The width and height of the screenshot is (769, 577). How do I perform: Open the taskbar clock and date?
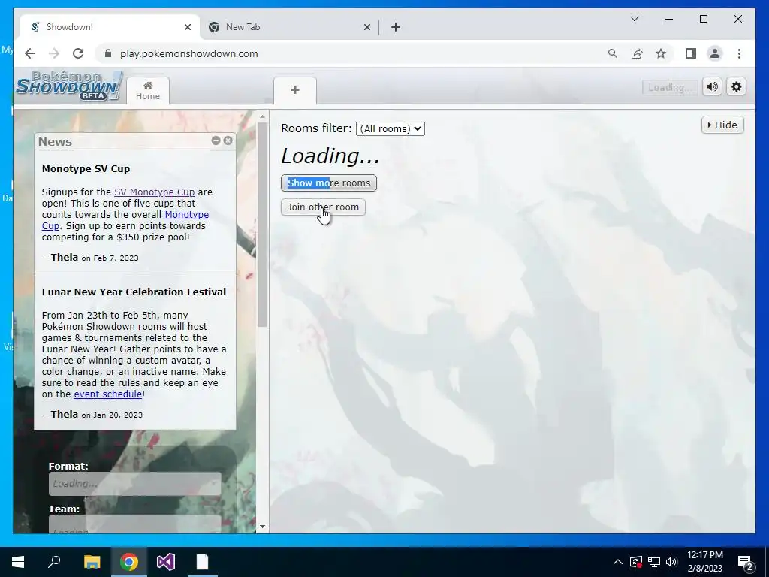click(x=704, y=562)
